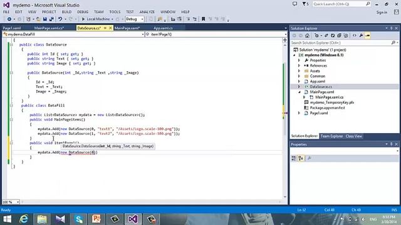Image resolution: width=401 pixels, height=225 pixels.
Task: Click the Properties wrench icon in Solution Explorer
Action: 361,36
